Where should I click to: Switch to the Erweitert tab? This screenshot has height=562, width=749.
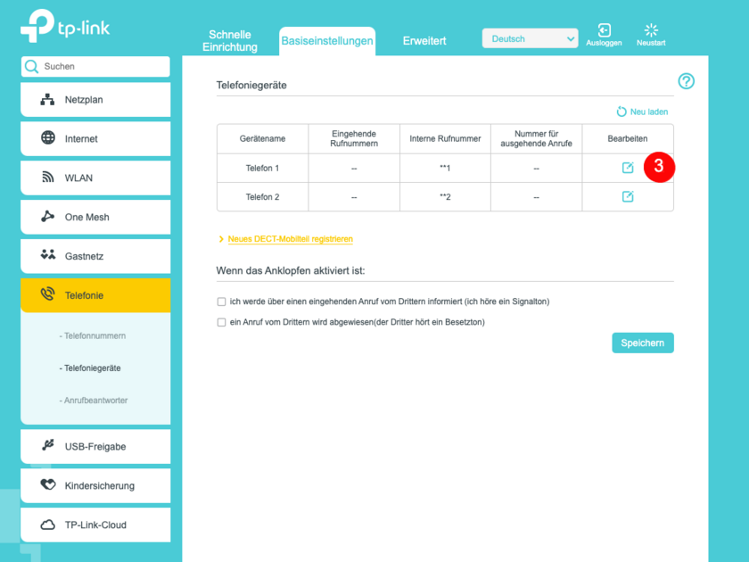(424, 41)
